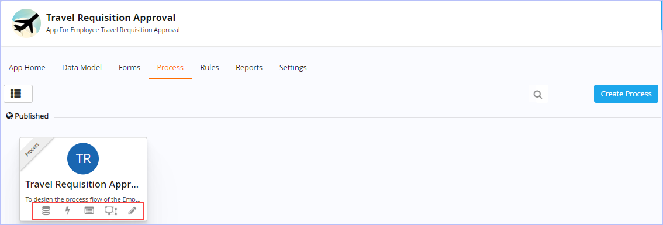Click the airplane app logo

[x=27, y=23]
